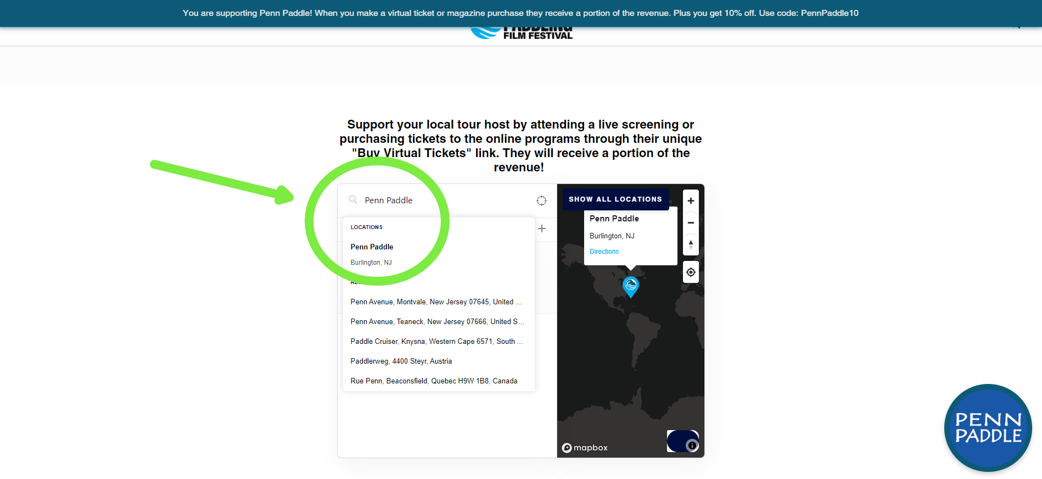This screenshot has height=479, width=1042.
Task: Use the crosshair geolocate icon beside the search field
Action: pyautogui.click(x=541, y=200)
